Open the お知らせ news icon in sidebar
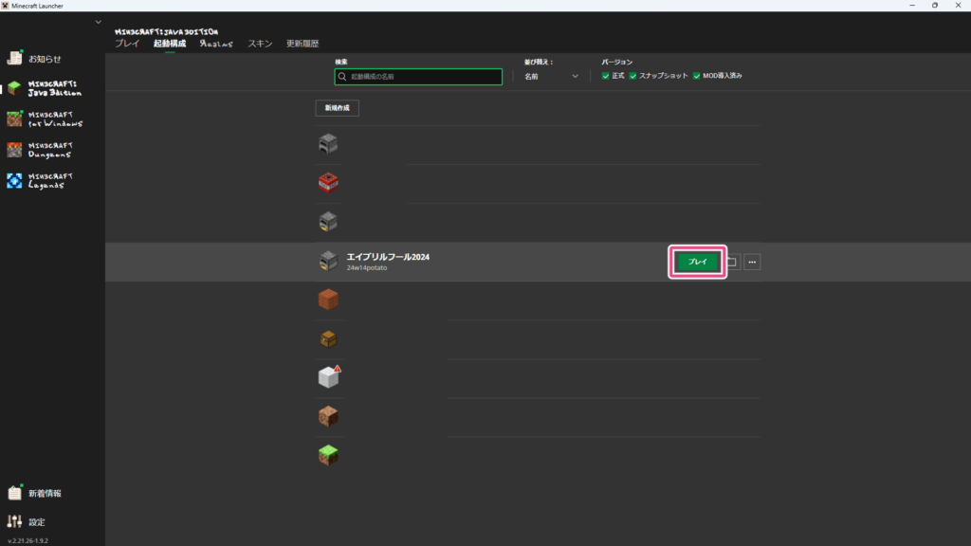 pyautogui.click(x=14, y=59)
